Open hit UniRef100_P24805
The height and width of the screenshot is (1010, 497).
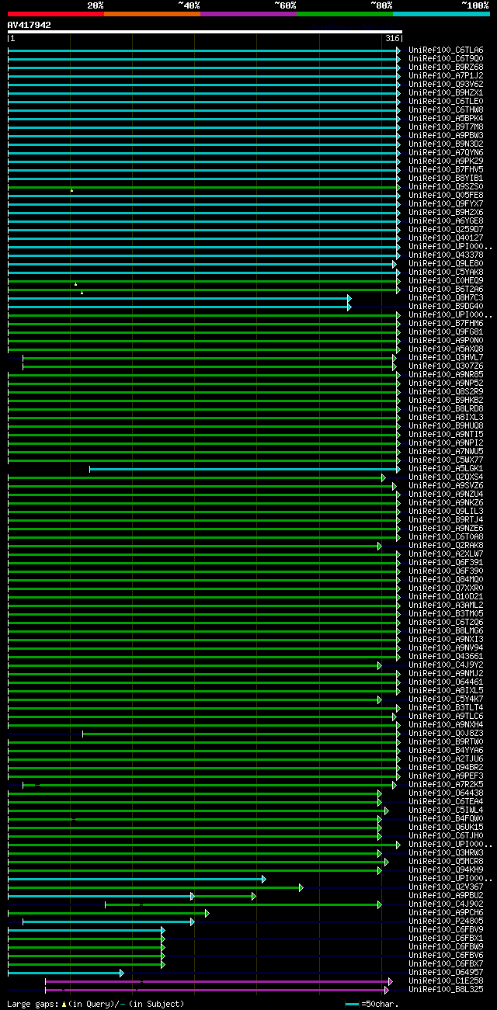coord(446,921)
